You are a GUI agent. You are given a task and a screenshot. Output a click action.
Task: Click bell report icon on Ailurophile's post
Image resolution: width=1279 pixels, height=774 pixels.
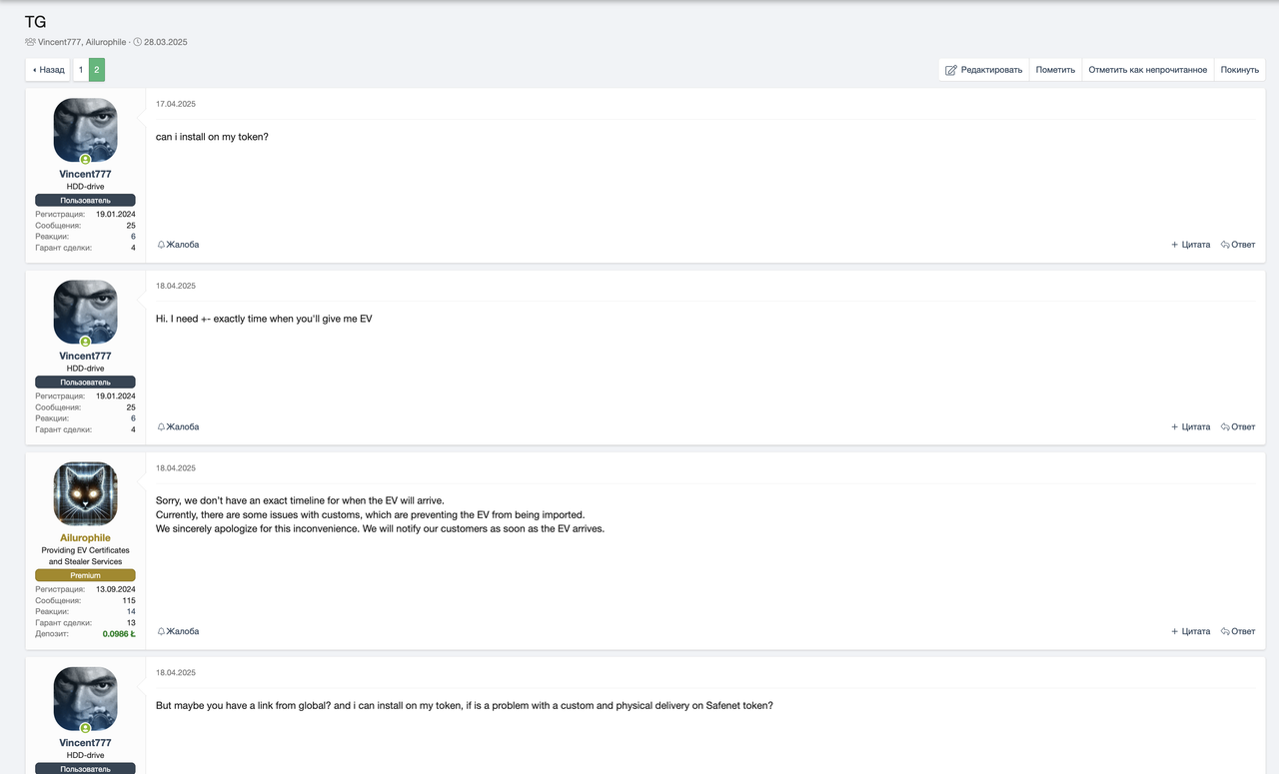pyautogui.click(x=161, y=631)
